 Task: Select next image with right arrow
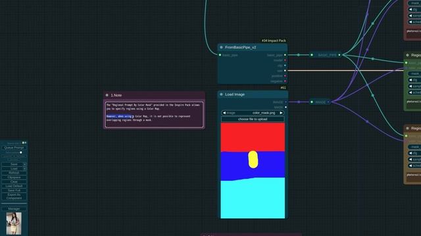pos(281,113)
